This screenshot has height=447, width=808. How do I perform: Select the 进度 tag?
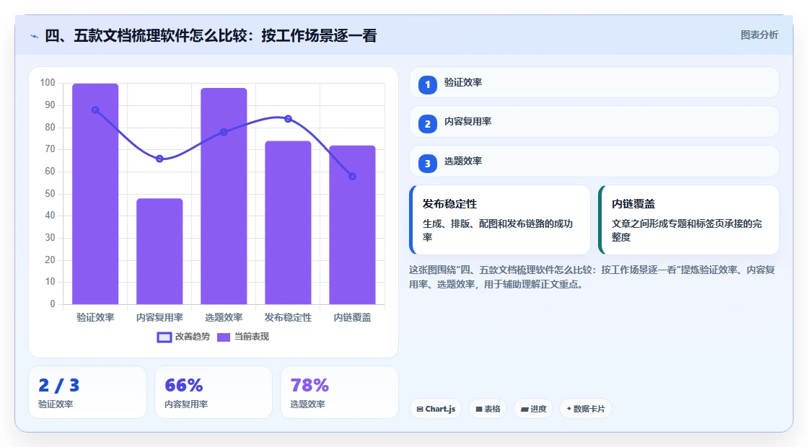point(533,409)
